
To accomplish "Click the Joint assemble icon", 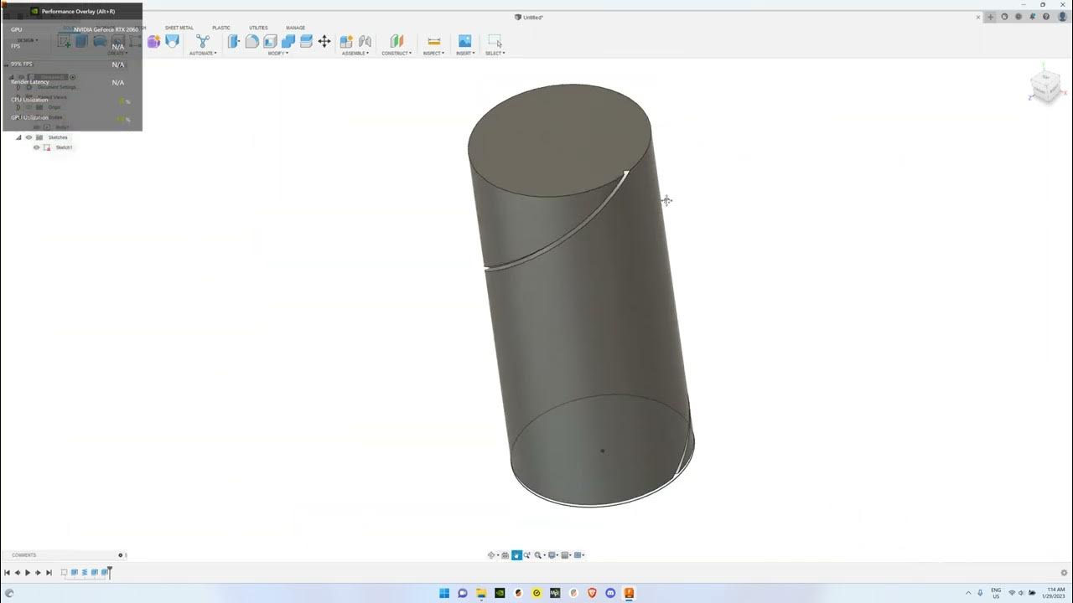I will [x=365, y=41].
